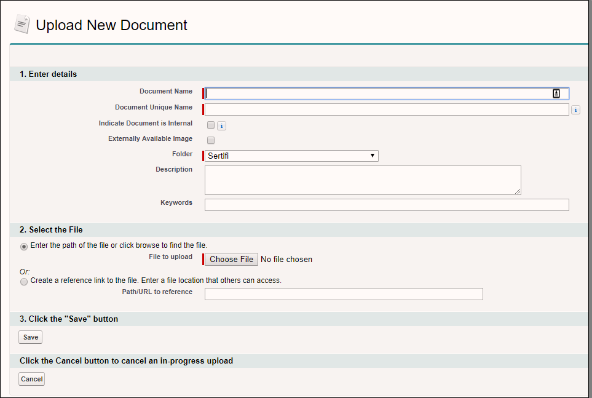Click the document page icon beside the title

[x=22, y=25]
